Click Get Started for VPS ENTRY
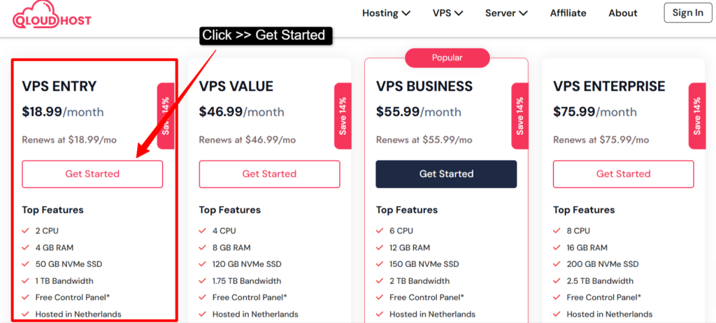The width and height of the screenshot is (716, 323). click(92, 174)
